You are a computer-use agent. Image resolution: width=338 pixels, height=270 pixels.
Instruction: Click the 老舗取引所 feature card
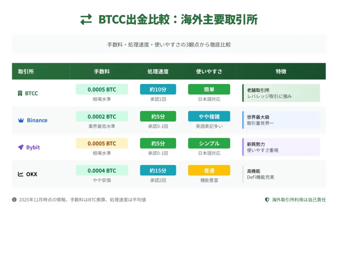point(281,93)
